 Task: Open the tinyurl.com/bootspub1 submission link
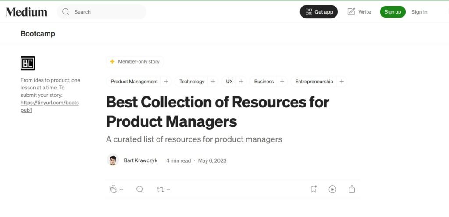click(50, 106)
